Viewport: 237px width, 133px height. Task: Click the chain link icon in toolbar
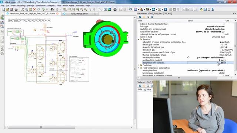click(x=130, y=9)
